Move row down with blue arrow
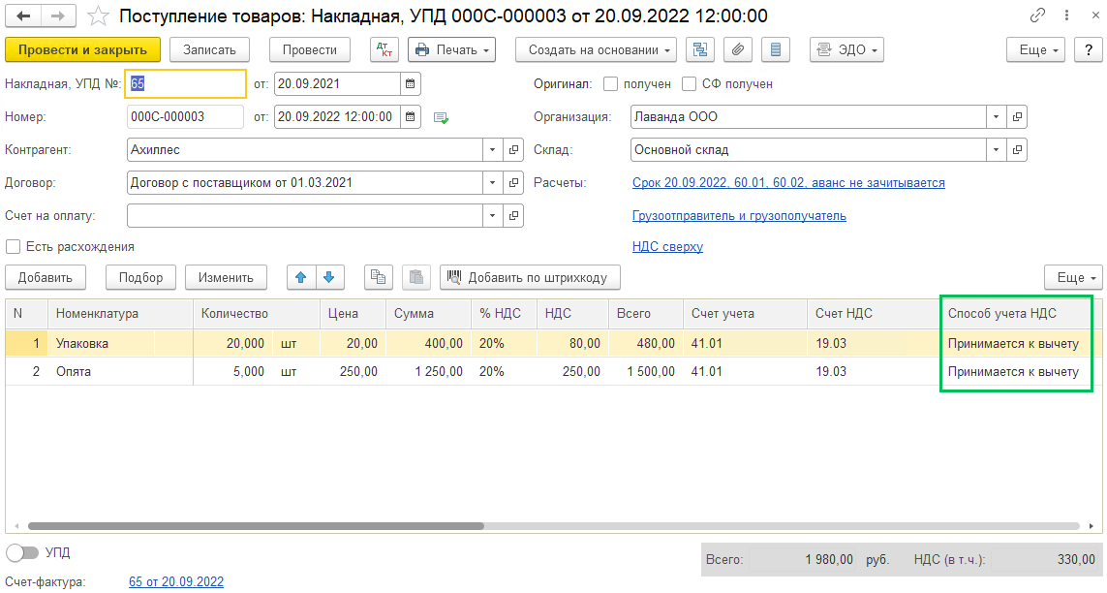 329,277
